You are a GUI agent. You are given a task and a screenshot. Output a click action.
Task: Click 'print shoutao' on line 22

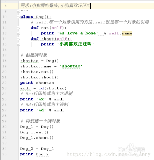pos(37,83)
